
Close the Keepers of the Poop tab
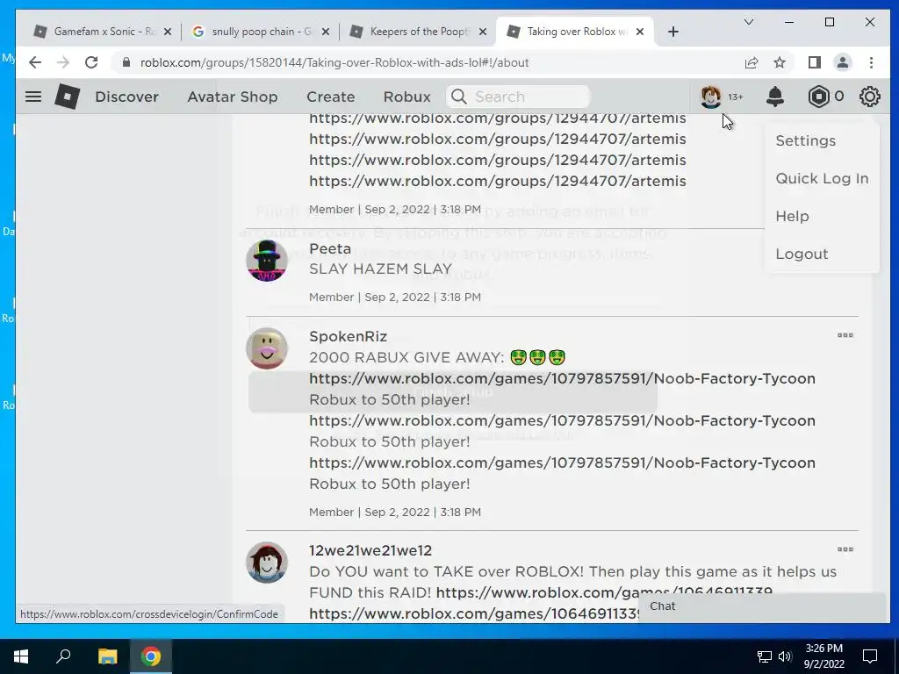[483, 32]
